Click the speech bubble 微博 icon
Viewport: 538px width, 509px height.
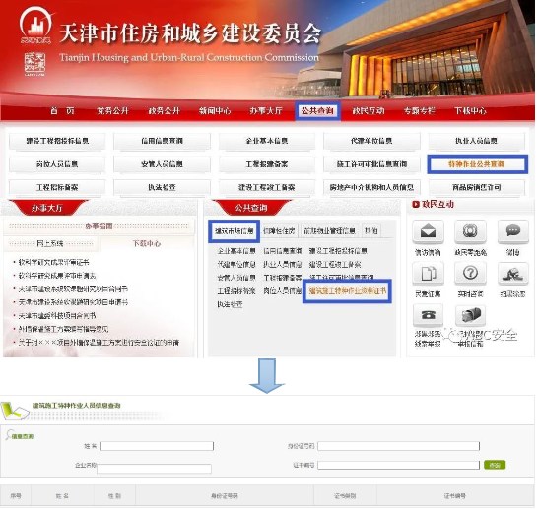tap(513, 231)
